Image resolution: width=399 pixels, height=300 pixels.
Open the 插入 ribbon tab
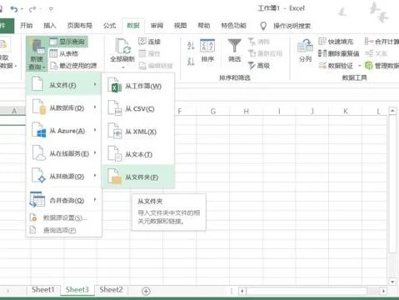(50, 26)
